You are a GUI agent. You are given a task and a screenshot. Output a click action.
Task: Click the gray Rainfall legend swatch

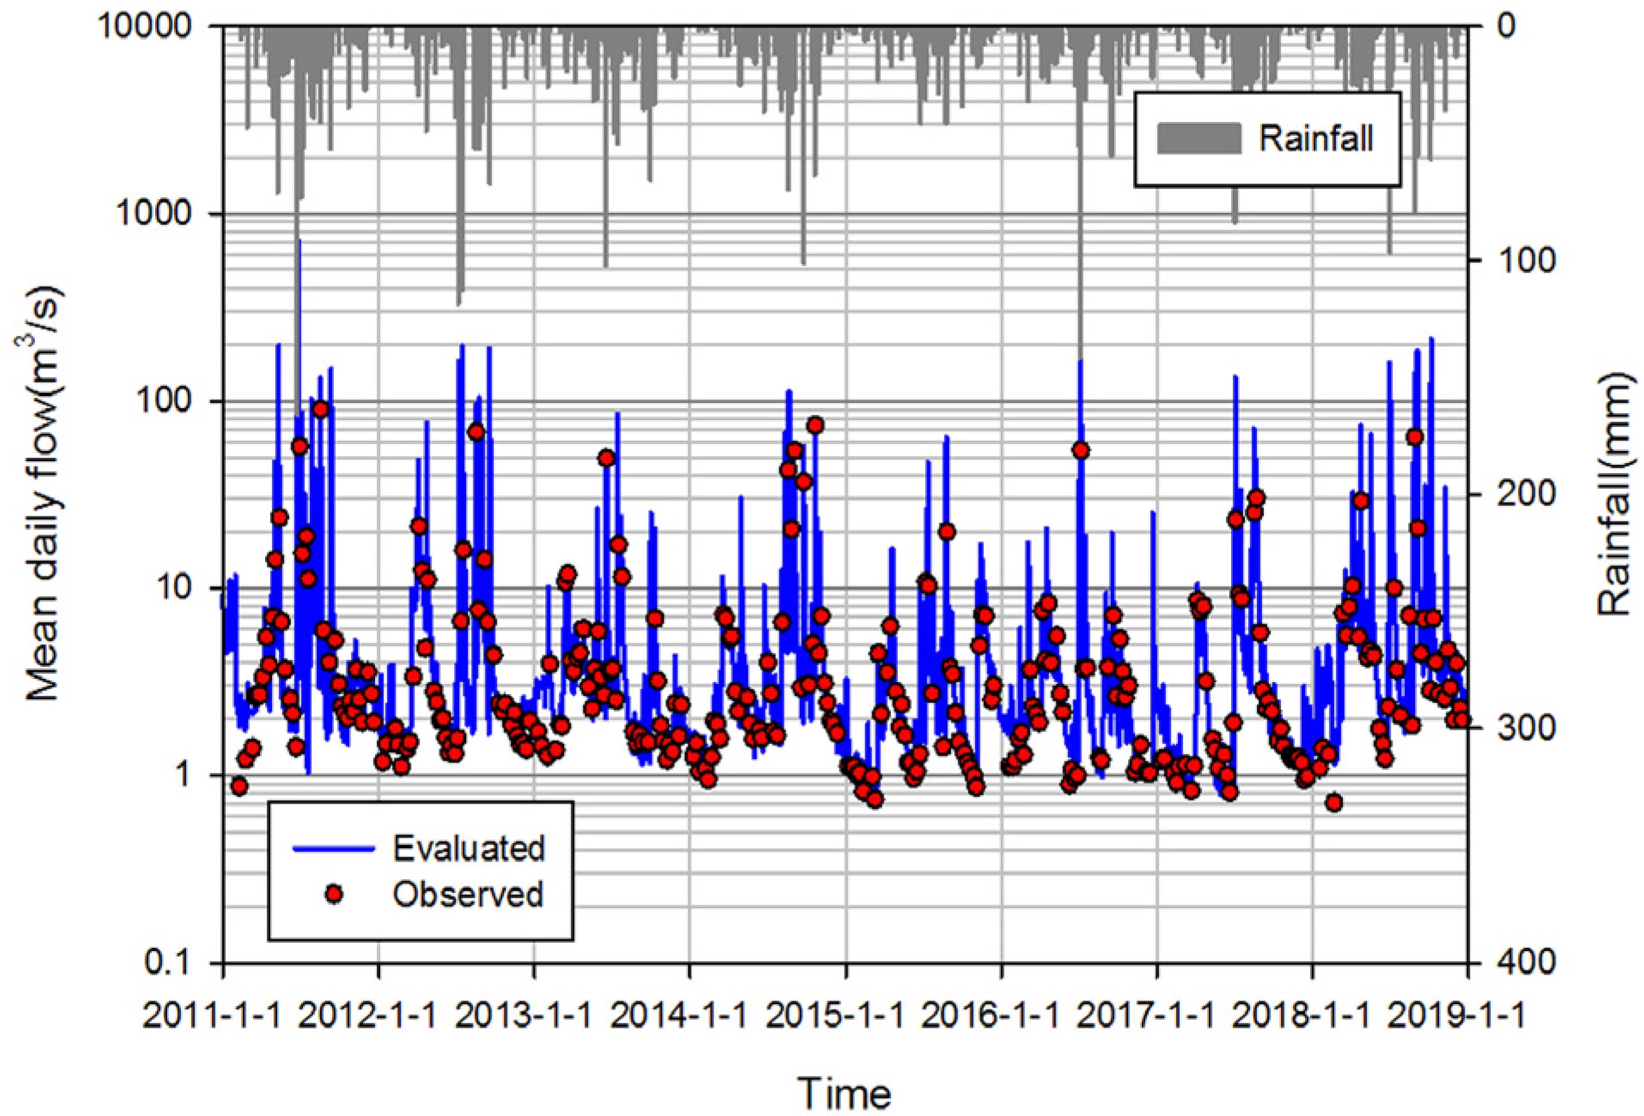point(1198,138)
